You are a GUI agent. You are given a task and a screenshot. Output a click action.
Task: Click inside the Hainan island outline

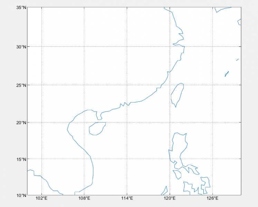click(x=96, y=129)
